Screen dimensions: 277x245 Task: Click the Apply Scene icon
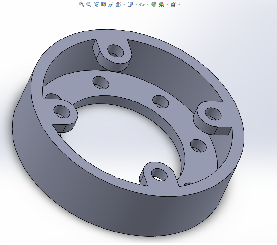(x=161, y=4)
